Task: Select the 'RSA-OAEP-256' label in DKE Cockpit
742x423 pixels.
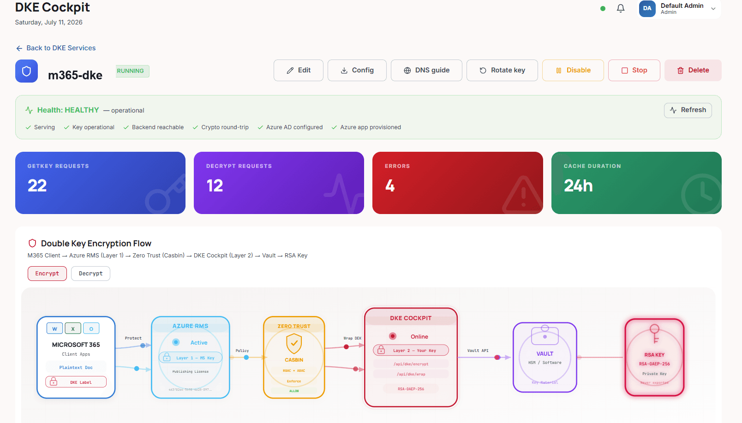Action: tap(411, 389)
